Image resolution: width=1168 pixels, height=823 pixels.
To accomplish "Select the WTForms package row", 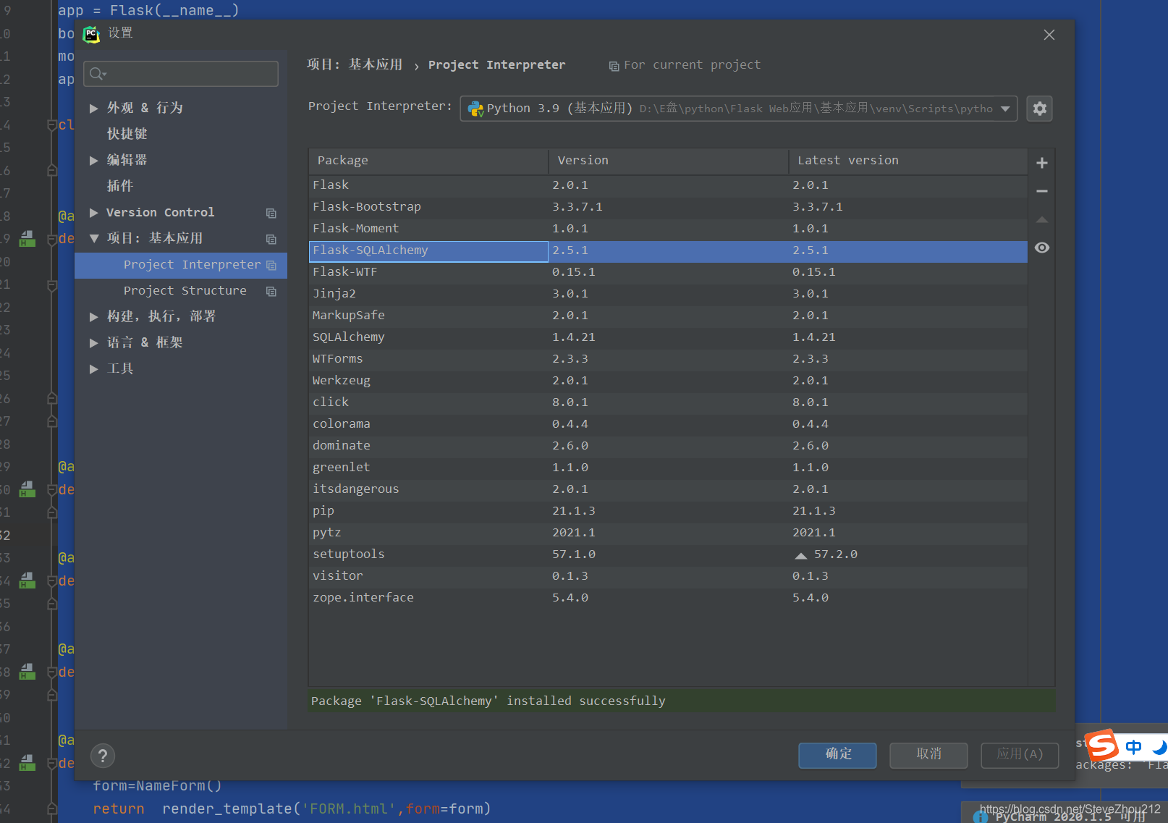I will tap(668, 359).
